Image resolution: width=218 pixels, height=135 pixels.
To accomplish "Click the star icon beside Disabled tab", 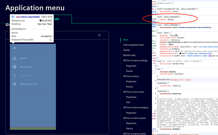I will pos(15,76).
